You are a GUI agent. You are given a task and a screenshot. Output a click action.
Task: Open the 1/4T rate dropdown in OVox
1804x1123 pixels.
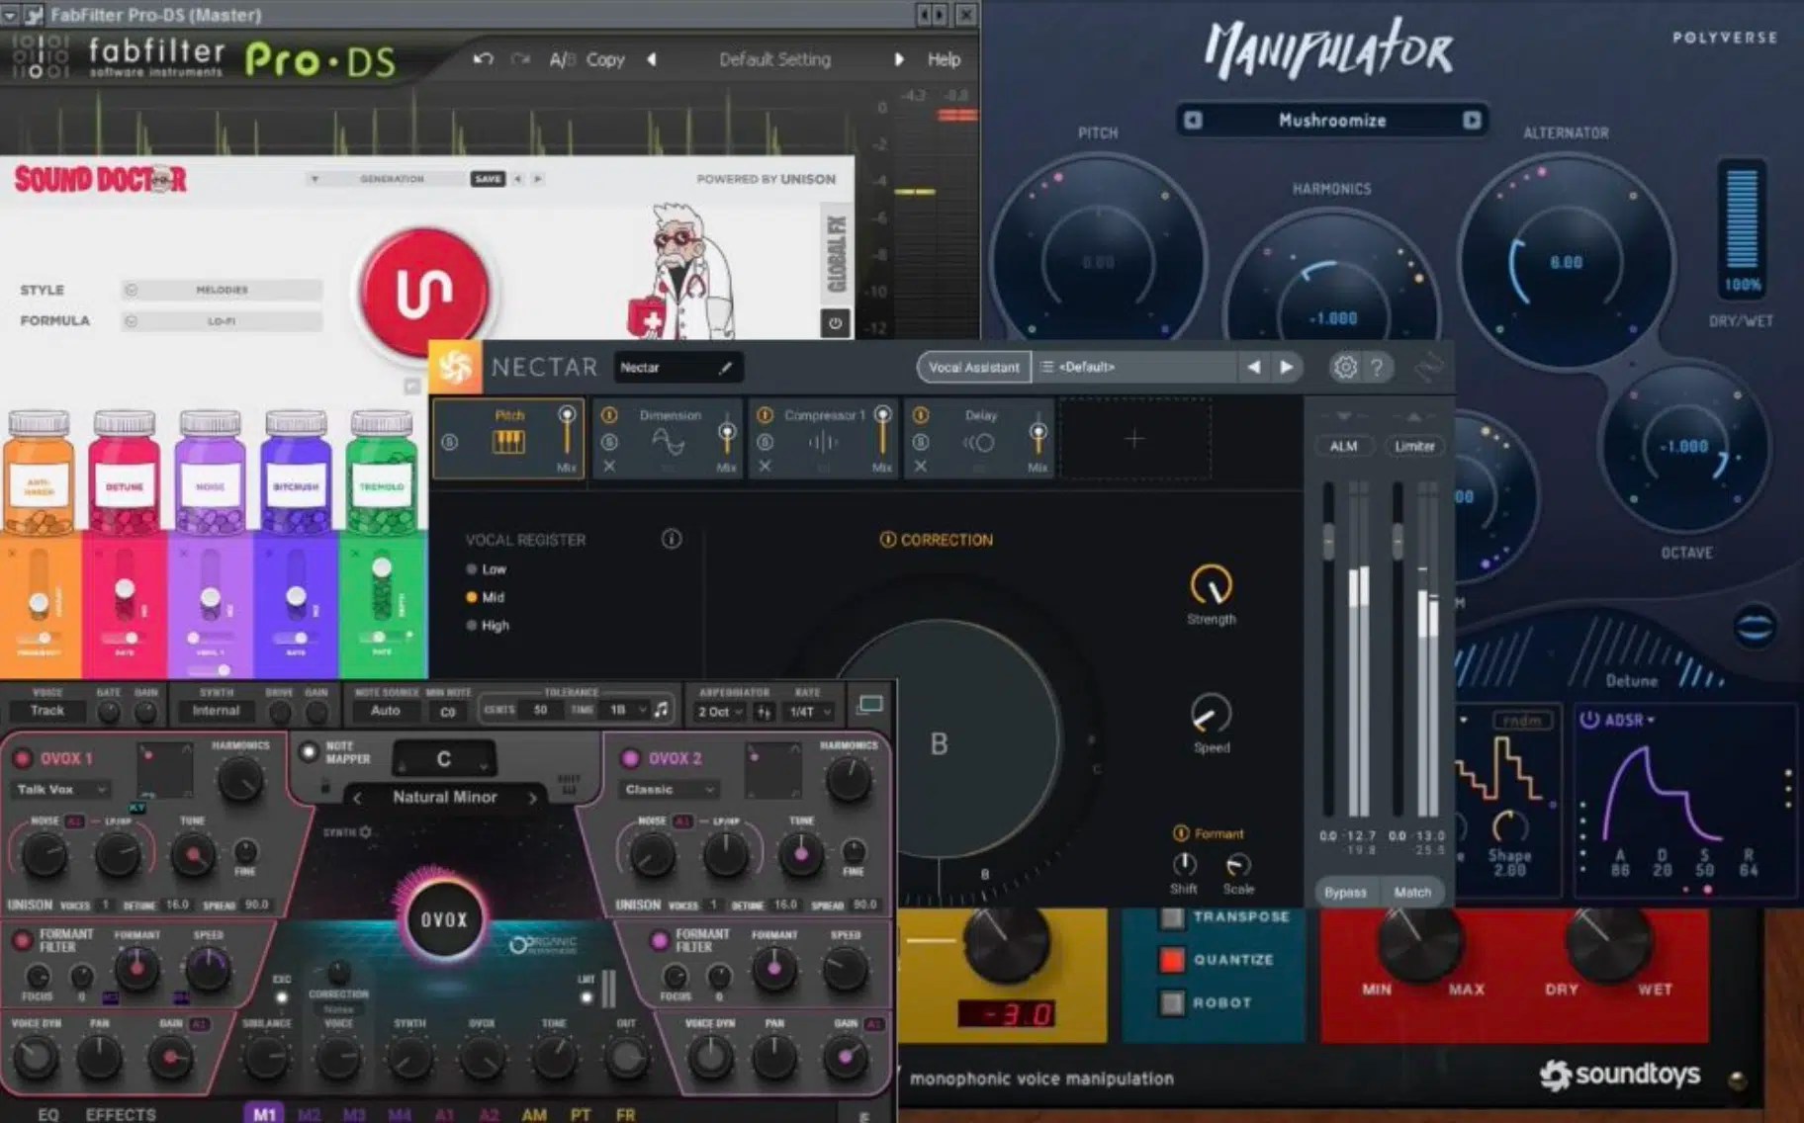click(808, 711)
